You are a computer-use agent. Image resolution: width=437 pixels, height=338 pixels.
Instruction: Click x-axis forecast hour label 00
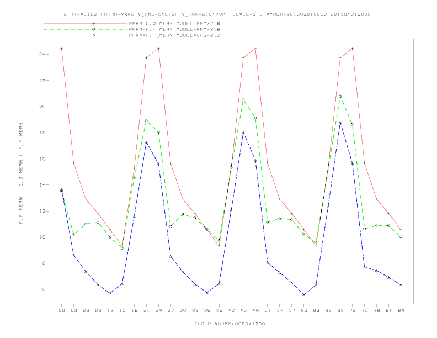62,310
